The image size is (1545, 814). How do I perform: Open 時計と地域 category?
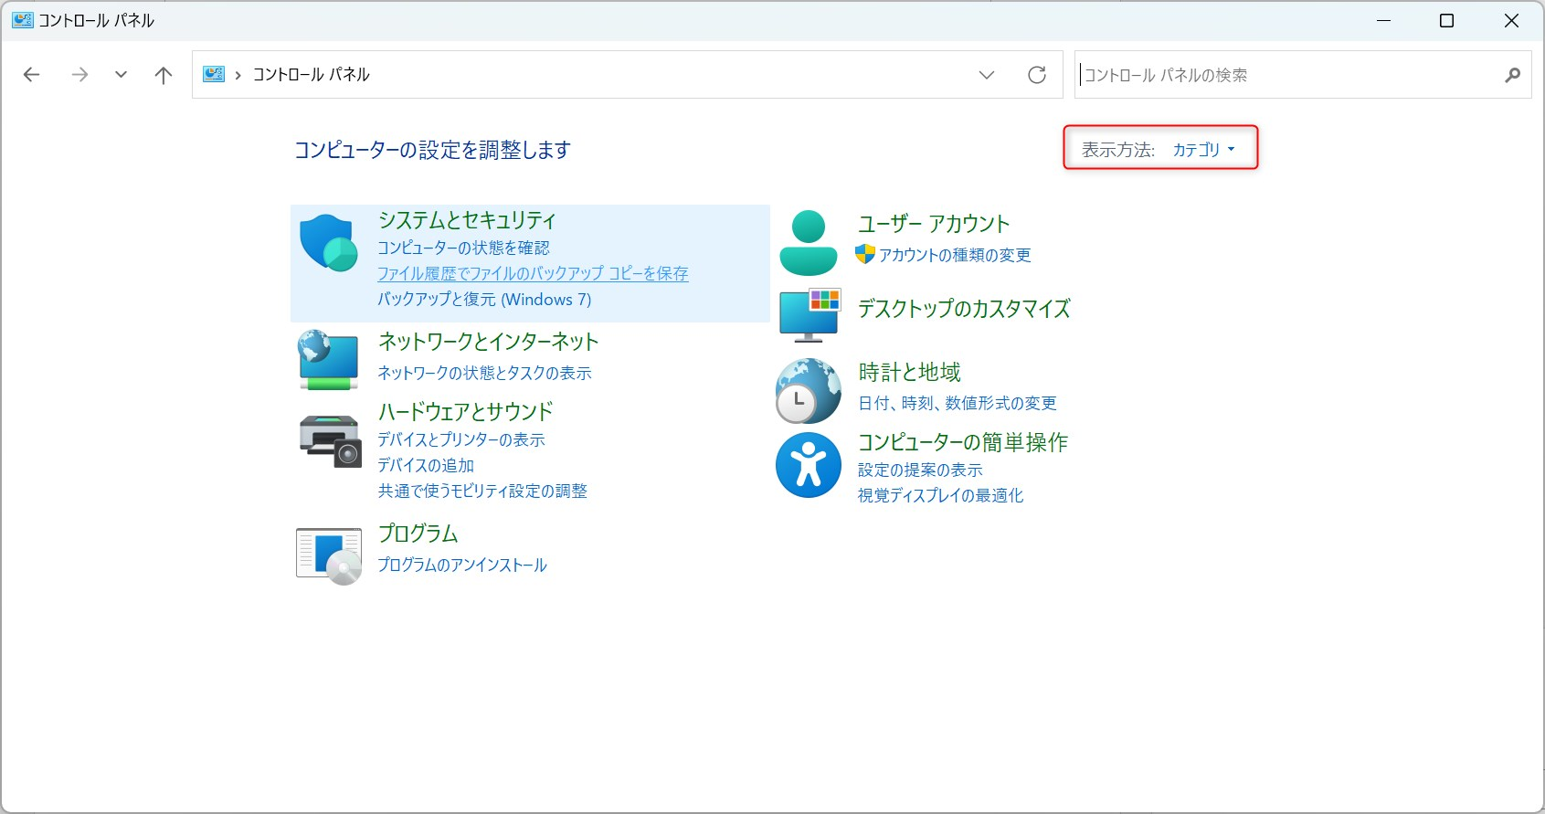(910, 372)
